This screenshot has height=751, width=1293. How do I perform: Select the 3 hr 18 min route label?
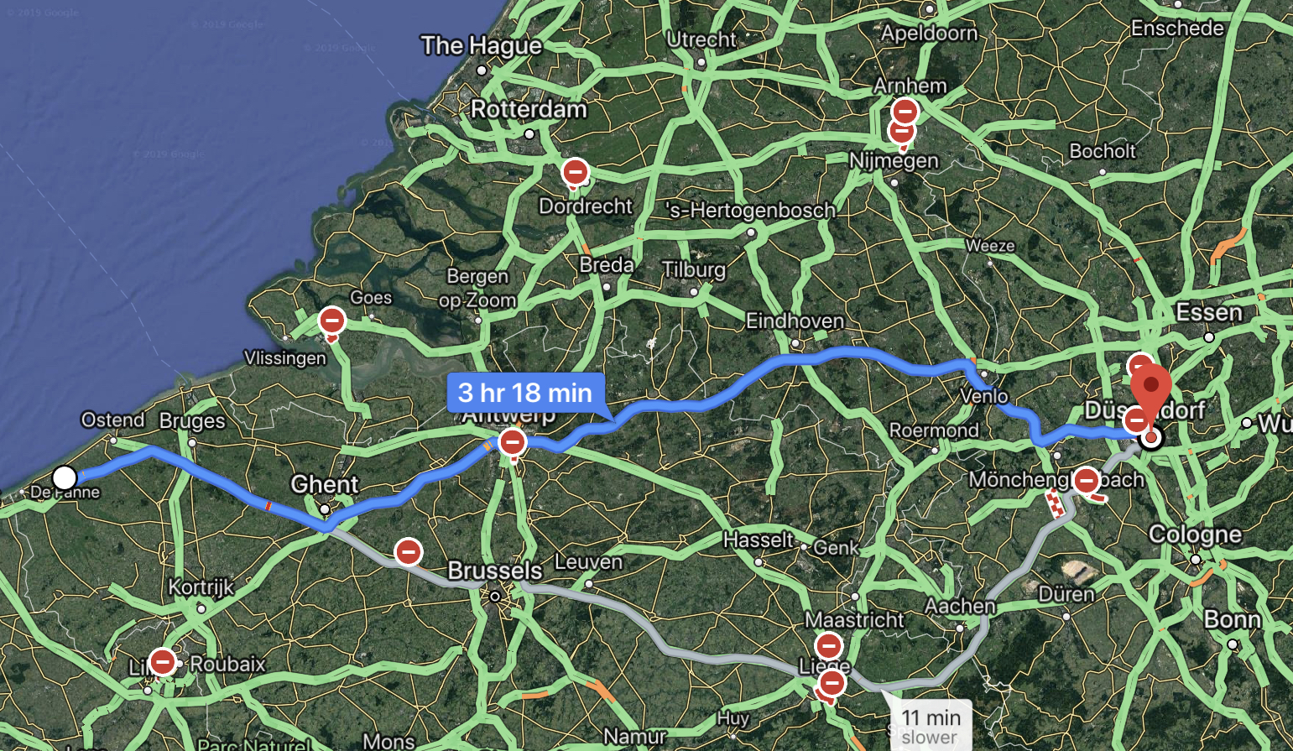[x=525, y=392]
